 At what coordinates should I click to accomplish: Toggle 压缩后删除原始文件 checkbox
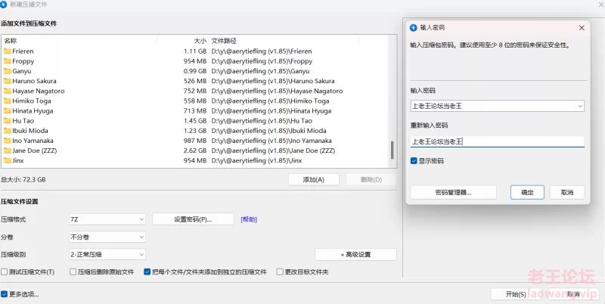73,271
